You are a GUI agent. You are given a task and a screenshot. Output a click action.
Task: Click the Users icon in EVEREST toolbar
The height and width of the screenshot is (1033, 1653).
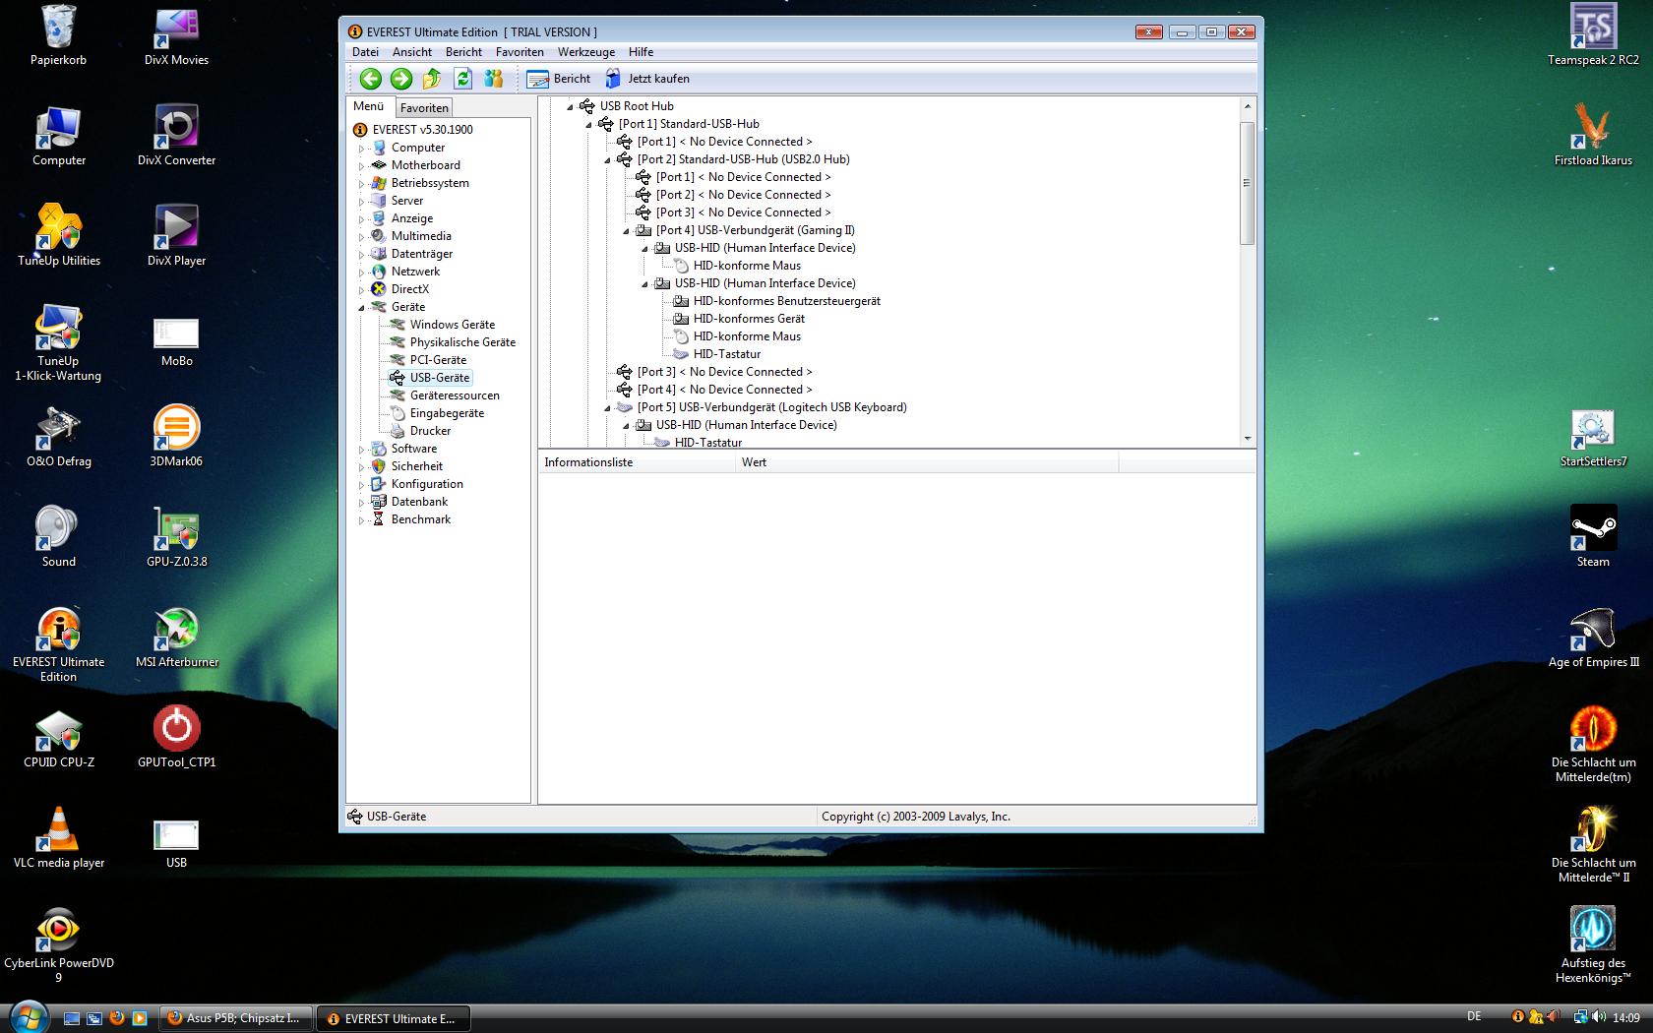click(x=494, y=79)
